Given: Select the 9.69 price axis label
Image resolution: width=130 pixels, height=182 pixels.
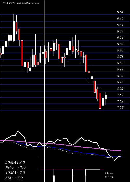Looking at the screenshot, I should point(120,18).
